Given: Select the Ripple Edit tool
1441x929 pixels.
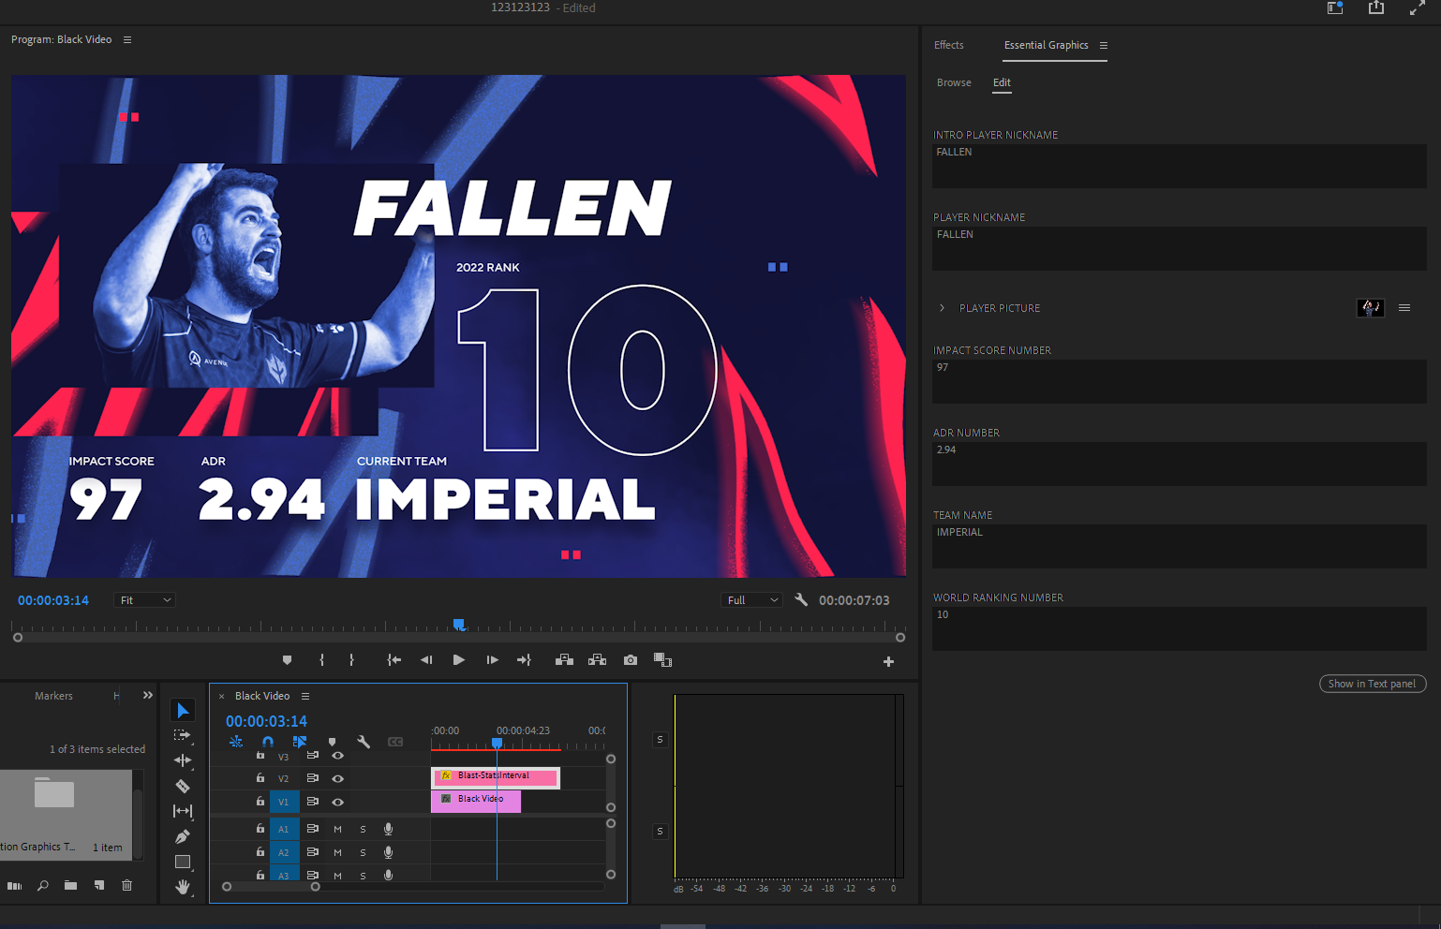Looking at the screenshot, I should [x=183, y=760].
